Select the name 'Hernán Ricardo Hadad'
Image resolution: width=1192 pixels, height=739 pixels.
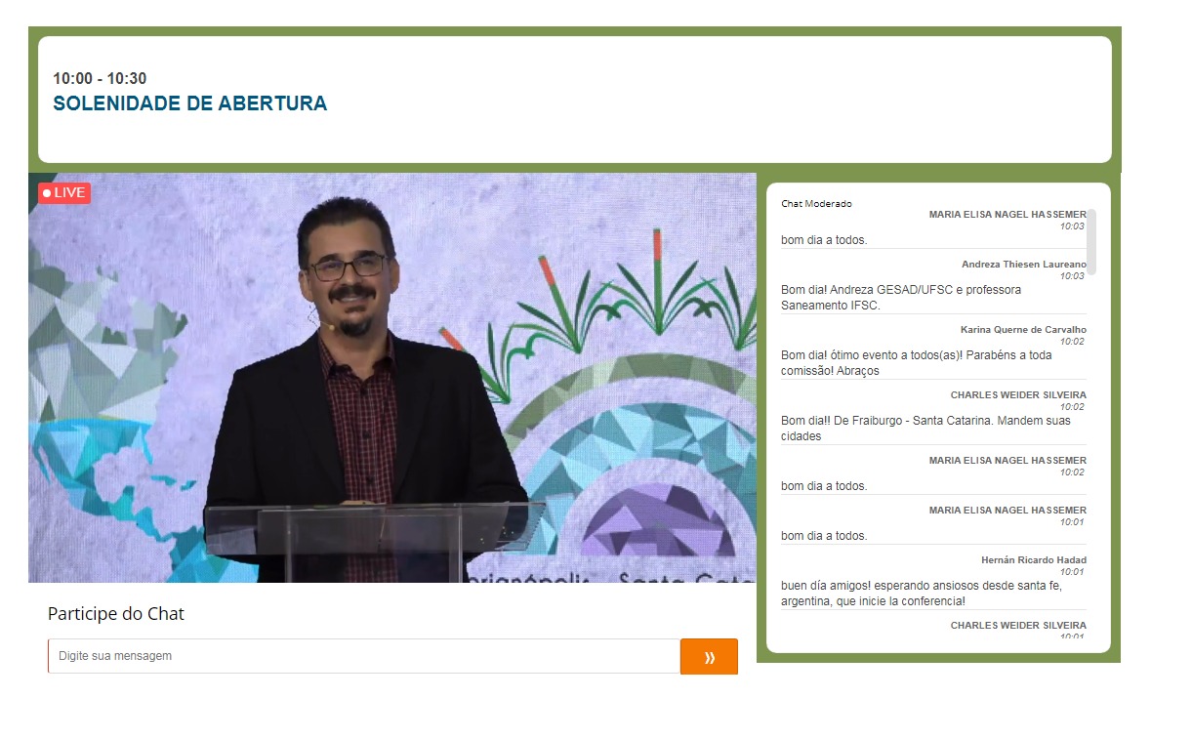click(x=1034, y=560)
